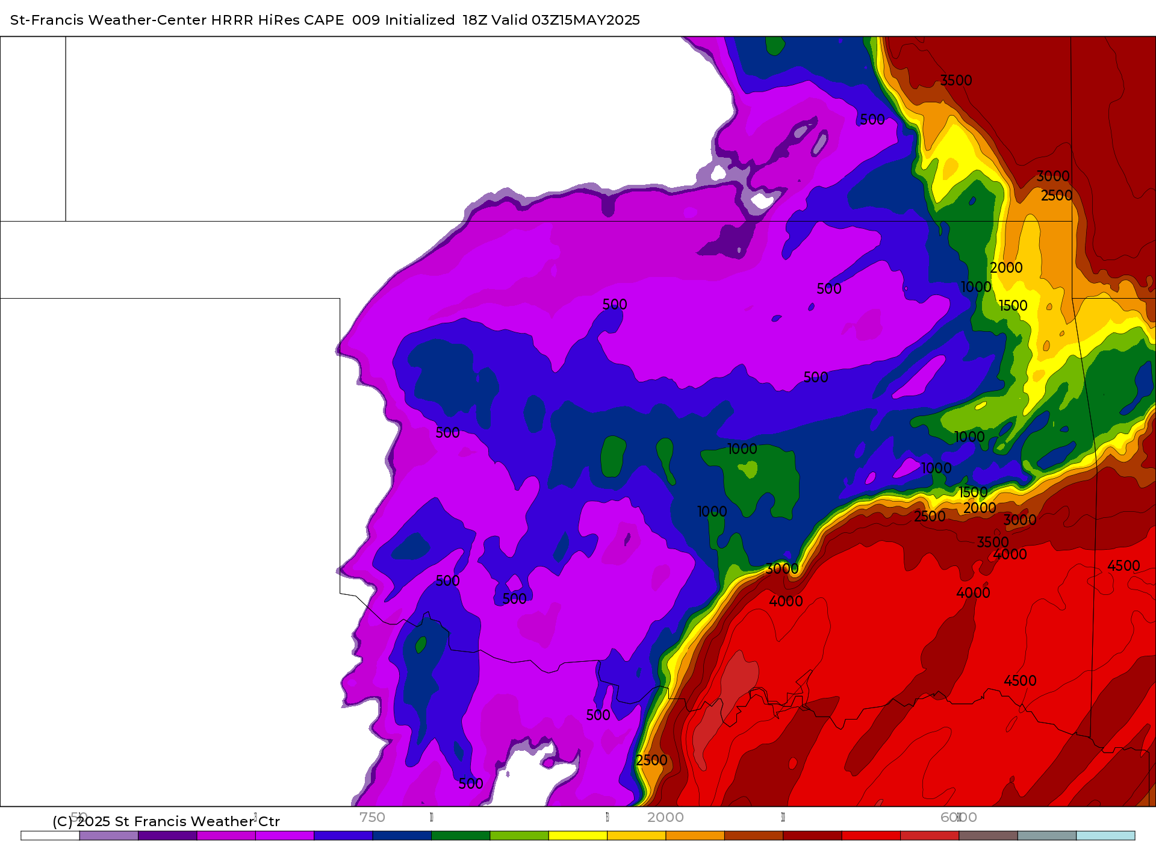Choose the golden yellow legend swatch

coord(636,835)
